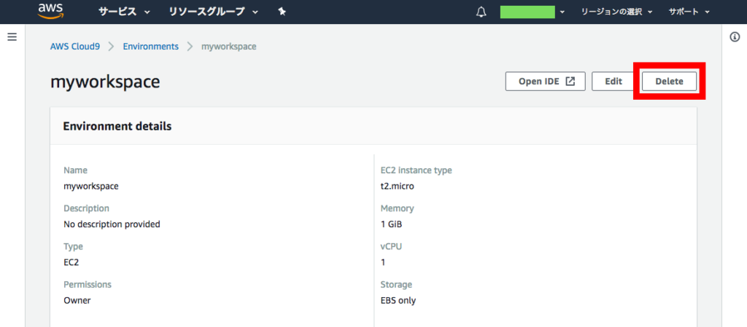Open the リージョンの選択 region dropdown
The width and height of the screenshot is (747, 327).
616,12
